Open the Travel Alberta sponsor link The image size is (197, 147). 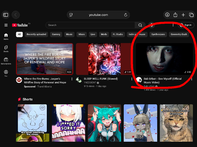click(44, 87)
